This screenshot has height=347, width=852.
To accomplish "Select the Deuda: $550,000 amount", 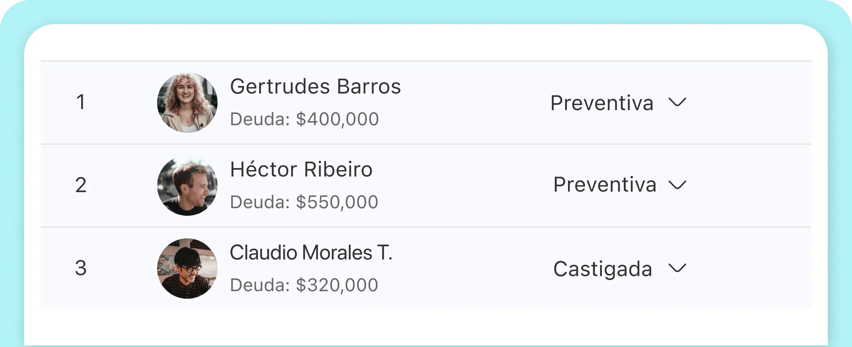I will click(x=304, y=202).
